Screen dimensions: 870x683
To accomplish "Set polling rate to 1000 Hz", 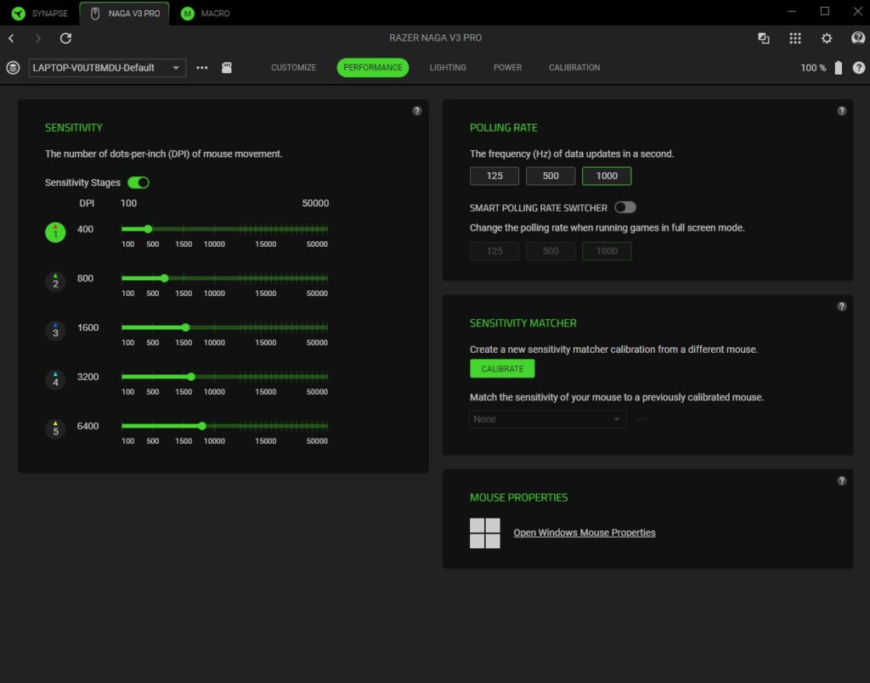I will coord(607,176).
